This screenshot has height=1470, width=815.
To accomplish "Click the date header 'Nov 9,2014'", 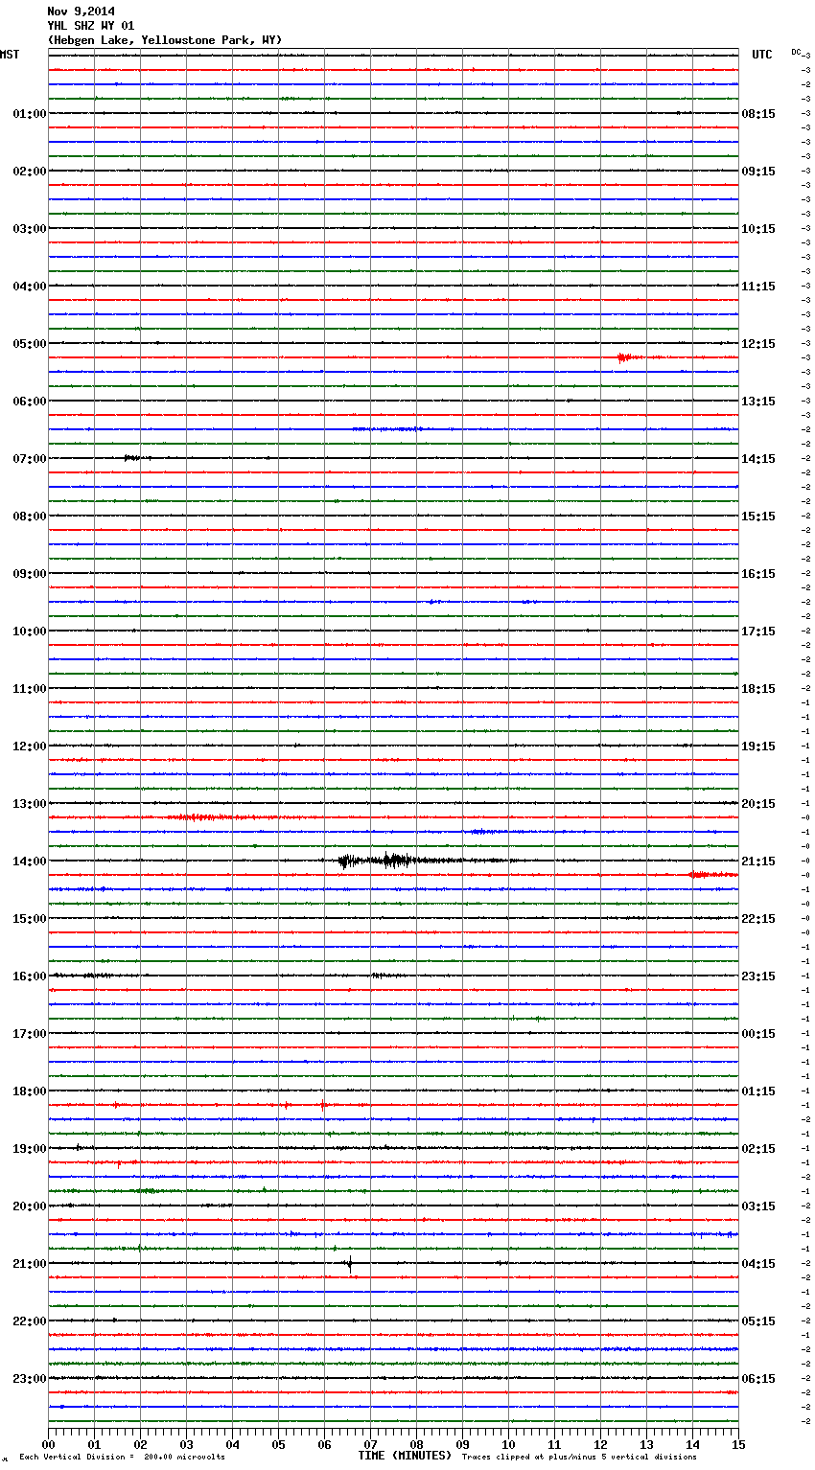I will pos(81,11).
